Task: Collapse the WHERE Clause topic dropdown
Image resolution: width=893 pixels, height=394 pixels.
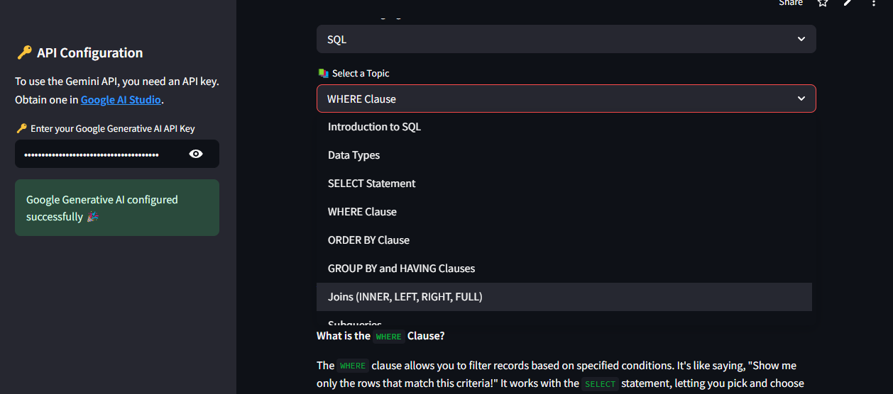Action: 554,99
